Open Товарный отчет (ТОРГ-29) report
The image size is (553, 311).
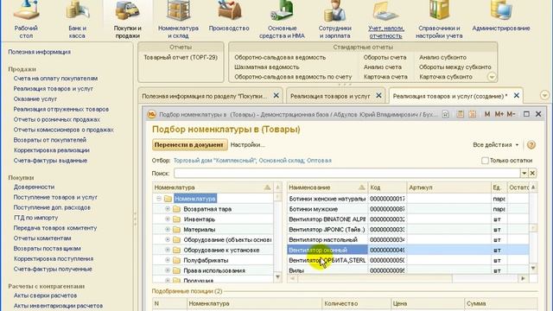coord(181,58)
